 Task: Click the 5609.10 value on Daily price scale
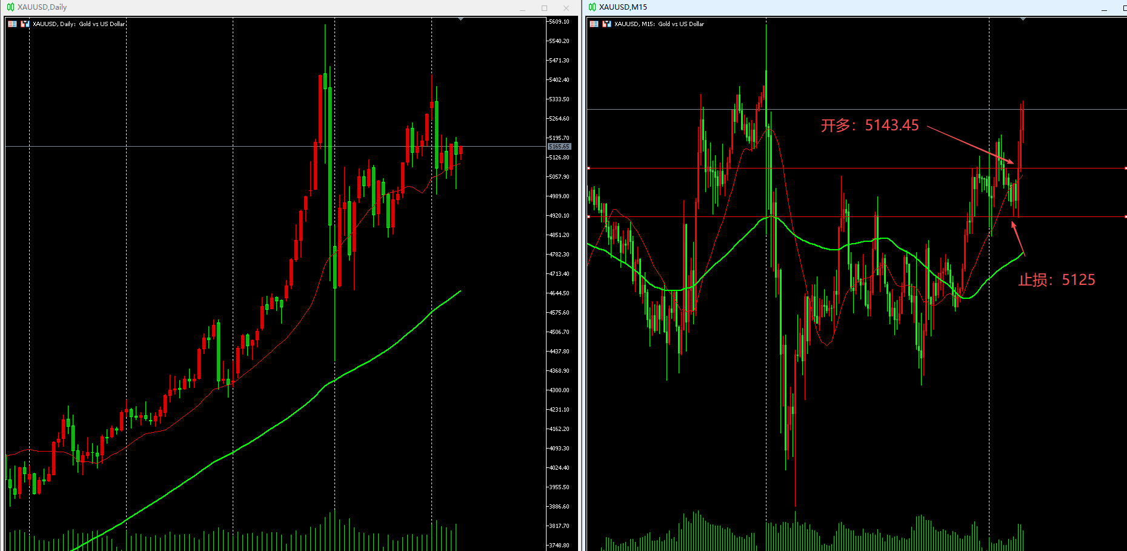[x=559, y=22]
